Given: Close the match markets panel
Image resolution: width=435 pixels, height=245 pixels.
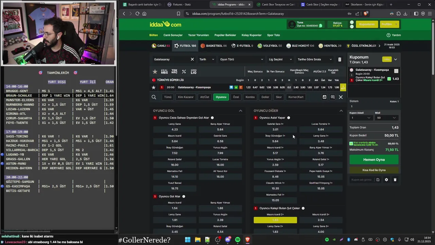Looking at the screenshot, I should click(x=341, y=97).
